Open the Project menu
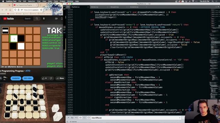 [63, 1]
